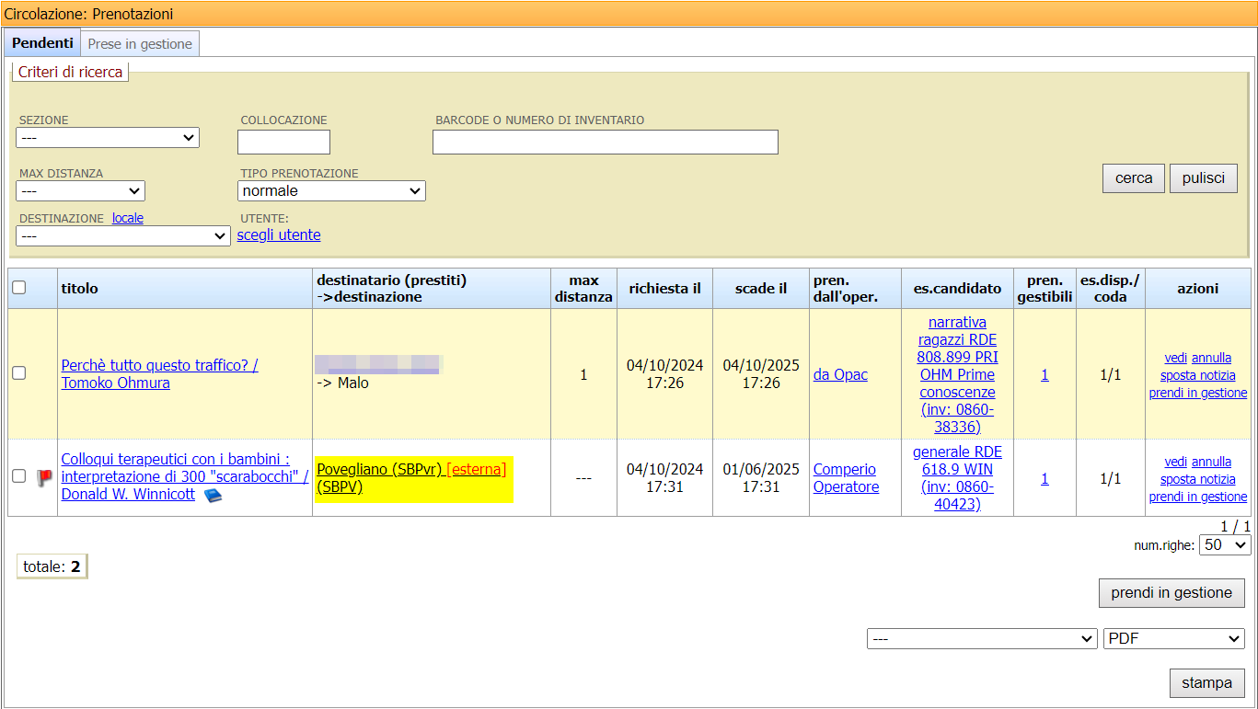Select the Pendenti tab

click(43, 44)
